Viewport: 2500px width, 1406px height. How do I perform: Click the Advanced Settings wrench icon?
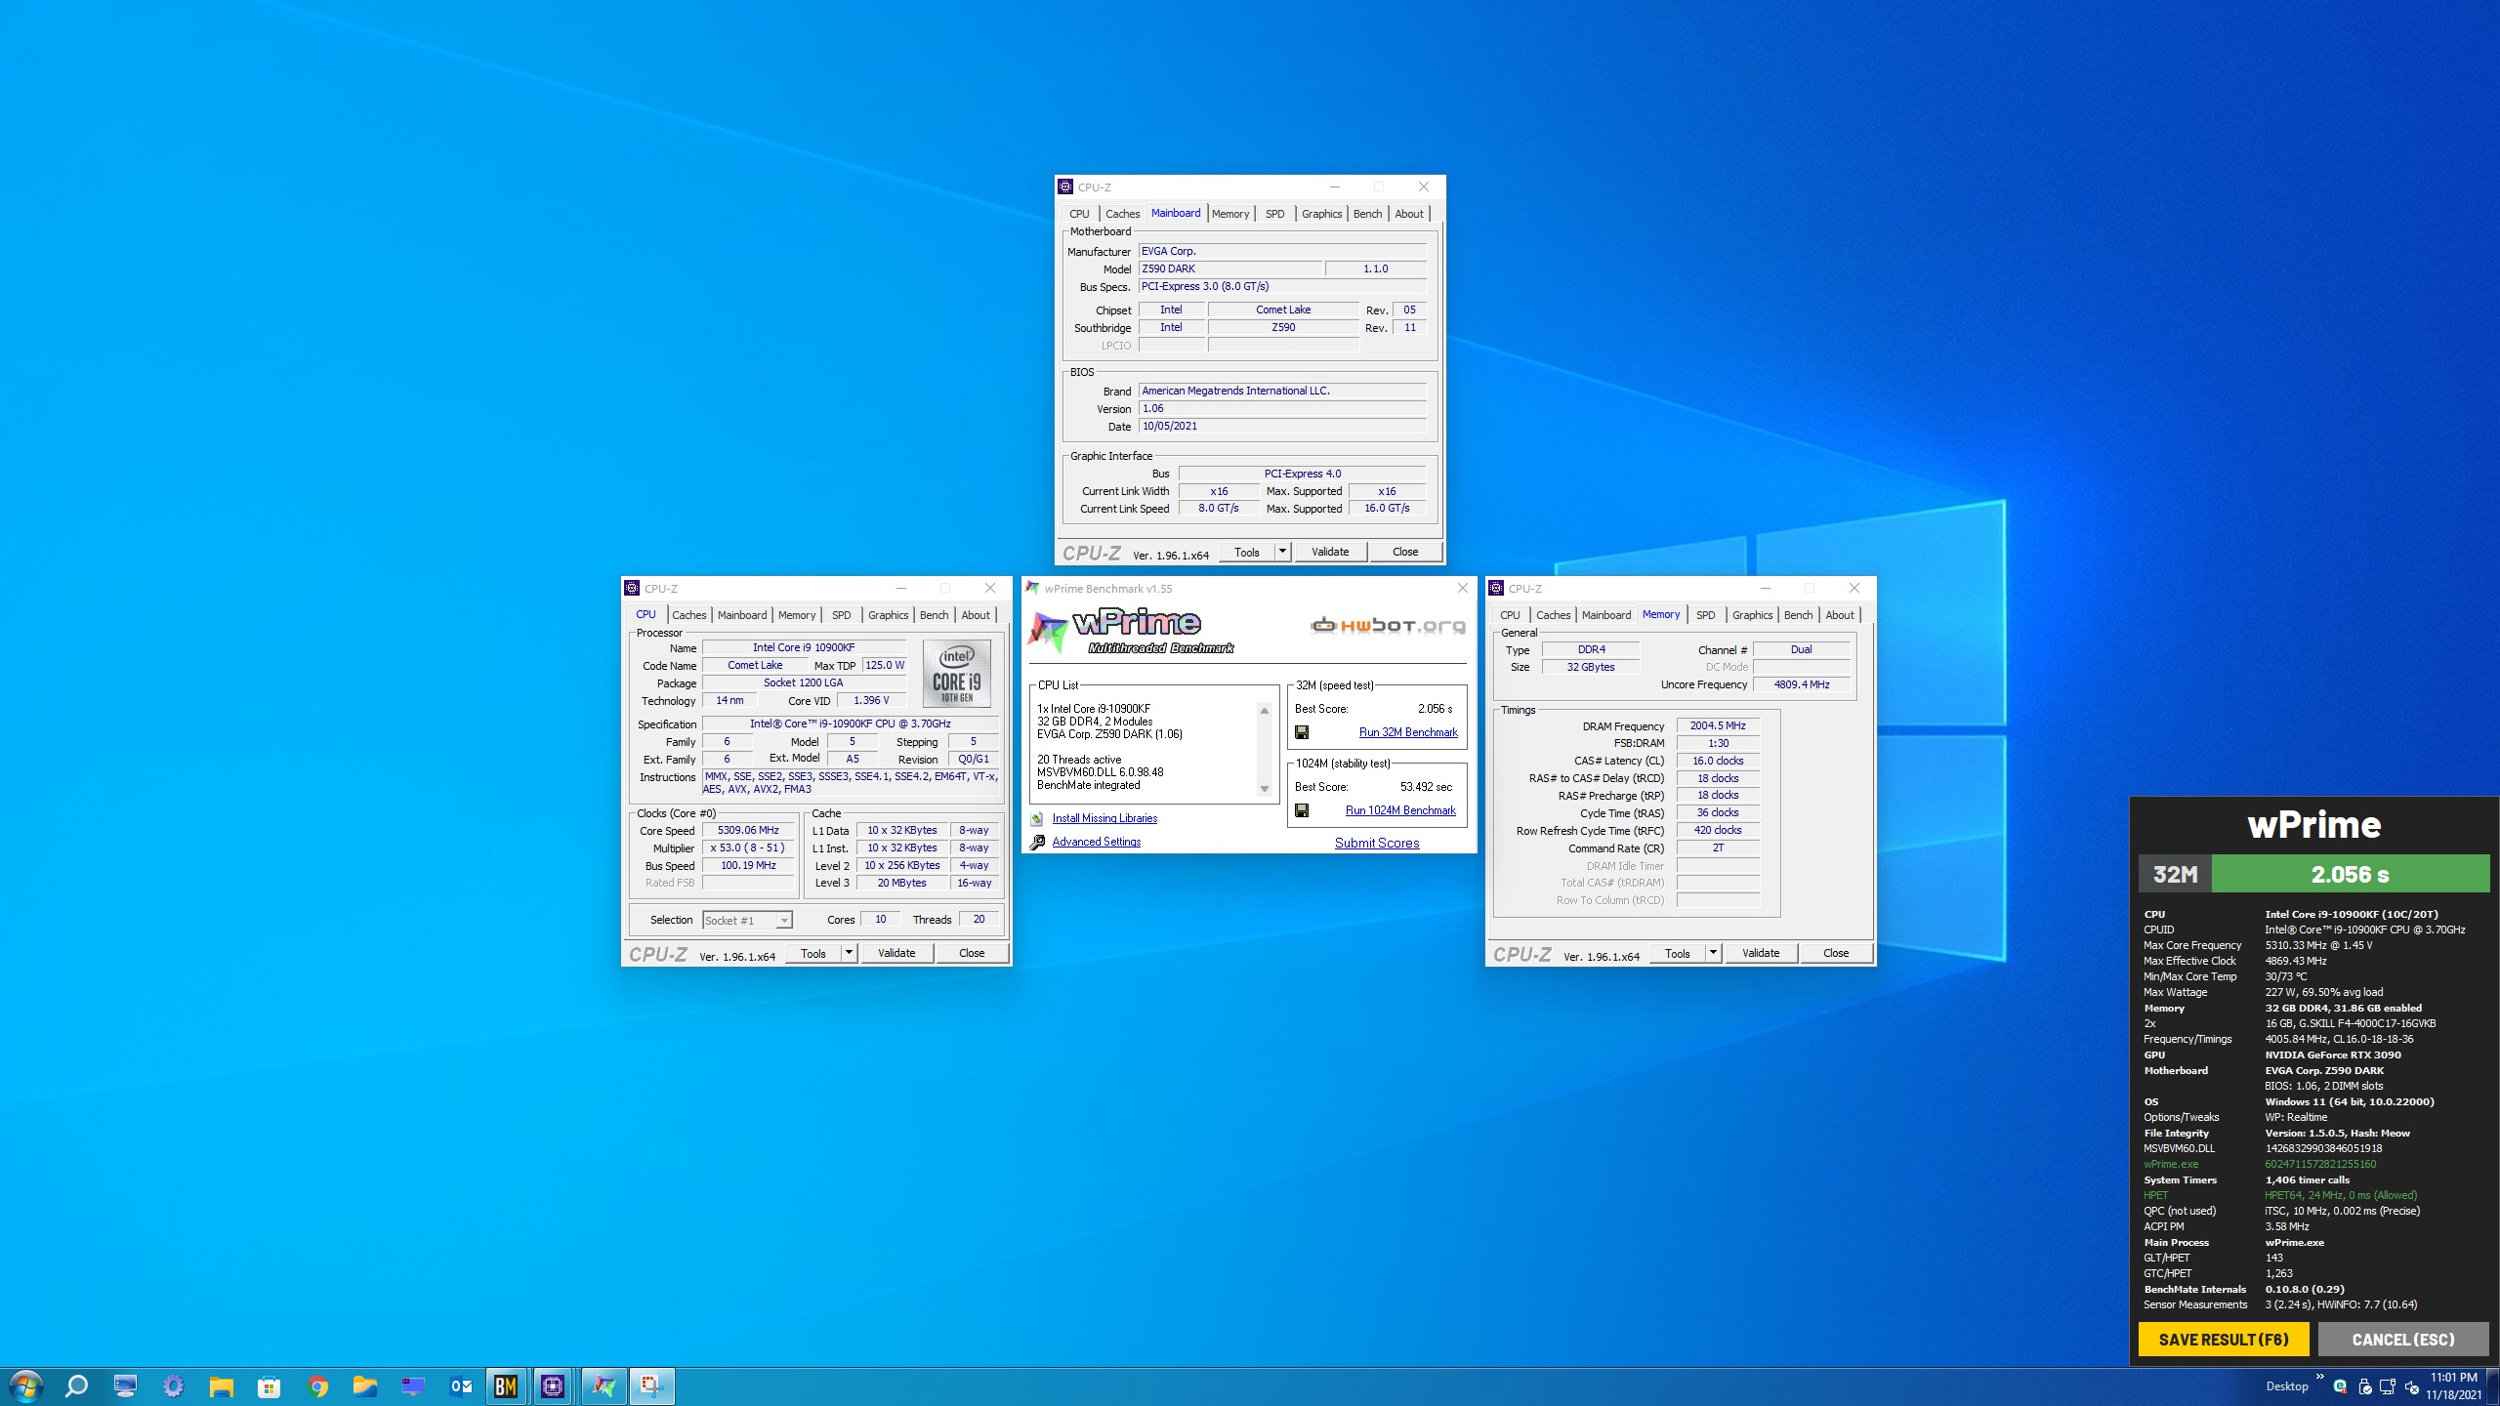pyautogui.click(x=1037, y=842)
